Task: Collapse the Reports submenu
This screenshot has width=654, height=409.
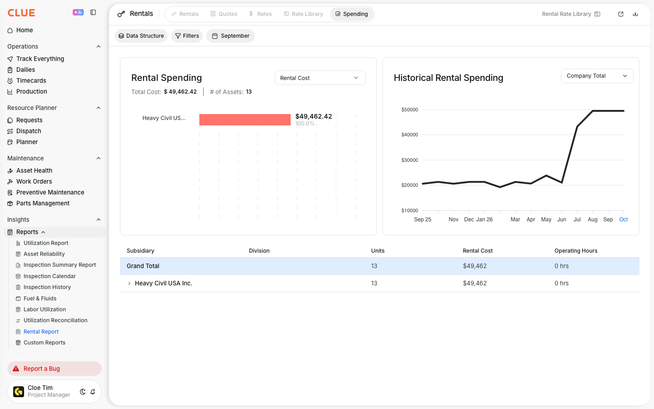Action: pyautogui.click(x=43, y=232)
